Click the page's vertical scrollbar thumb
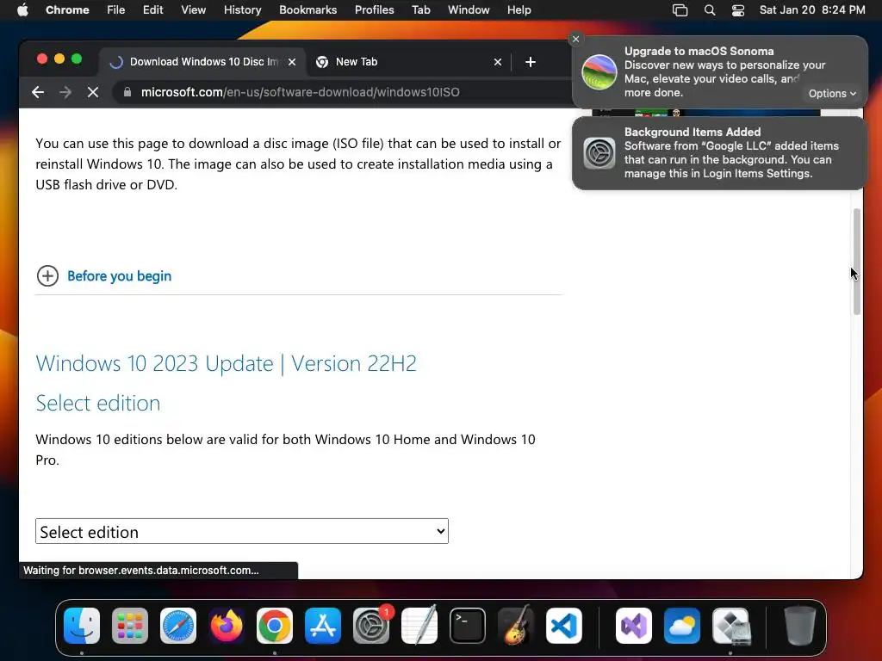The width and height of the screenshot is (882, 661). (x=857, y=262)
